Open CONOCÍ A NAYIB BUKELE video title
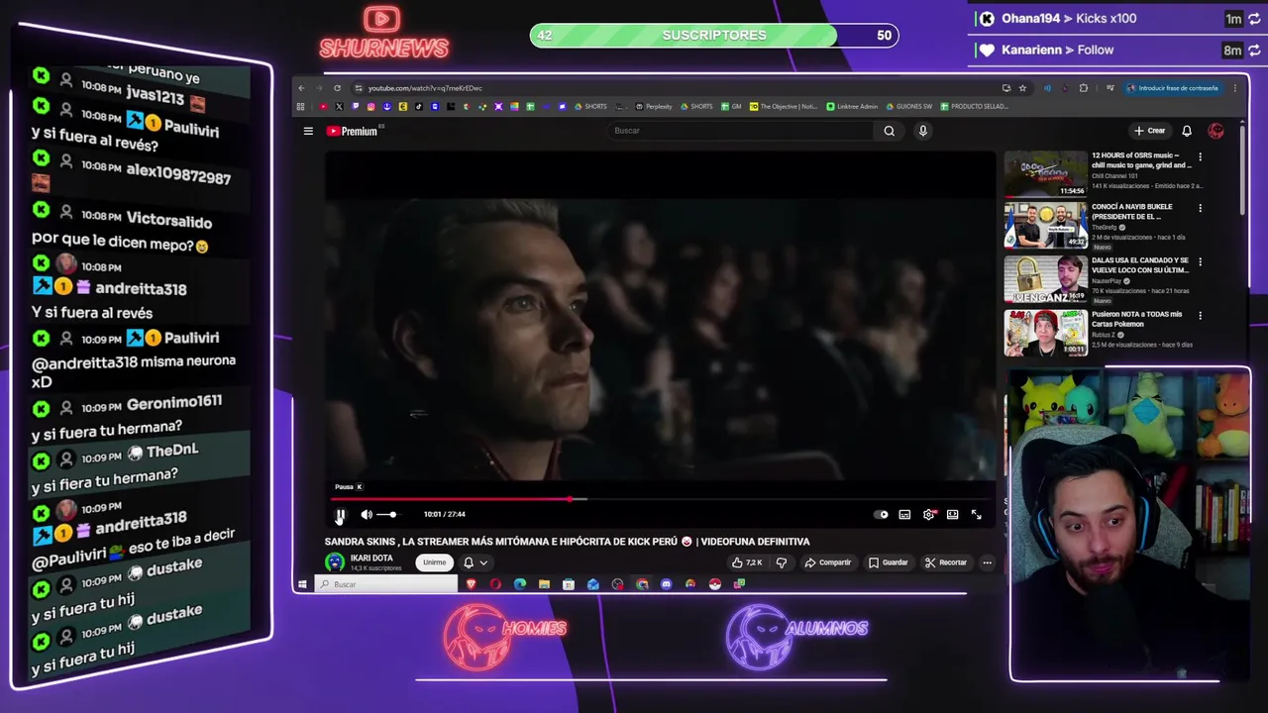 tap(1132, 211)
